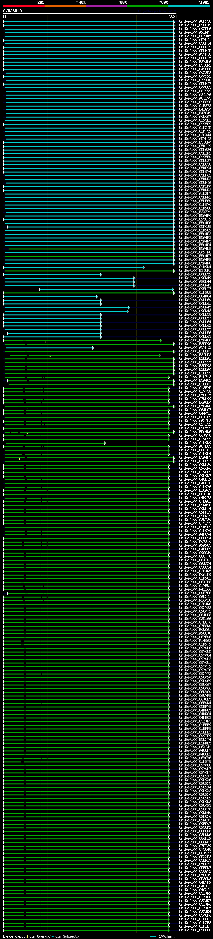
Task: Select the UniRef100_A8I1V3 label
Action: click(195, 98)
